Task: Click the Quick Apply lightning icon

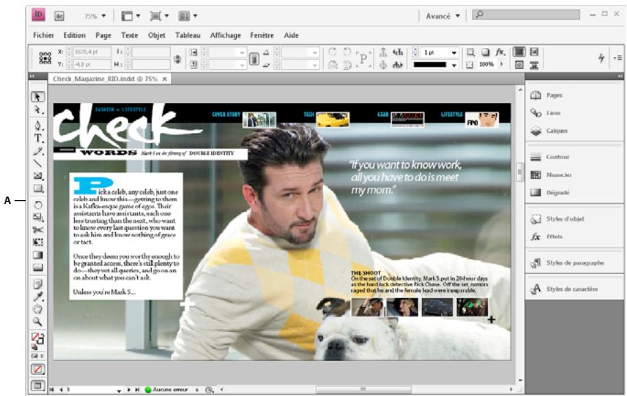Action: [601, 58]
